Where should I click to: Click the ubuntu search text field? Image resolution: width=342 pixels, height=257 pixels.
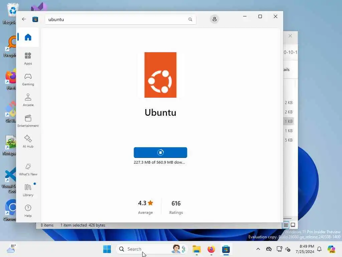[x=120, y=19]
